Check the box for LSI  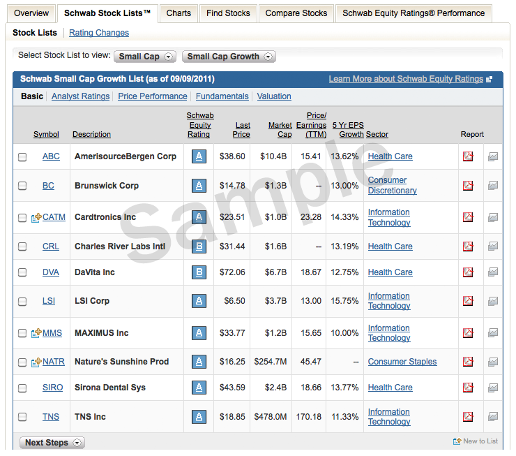pos(22,302)
